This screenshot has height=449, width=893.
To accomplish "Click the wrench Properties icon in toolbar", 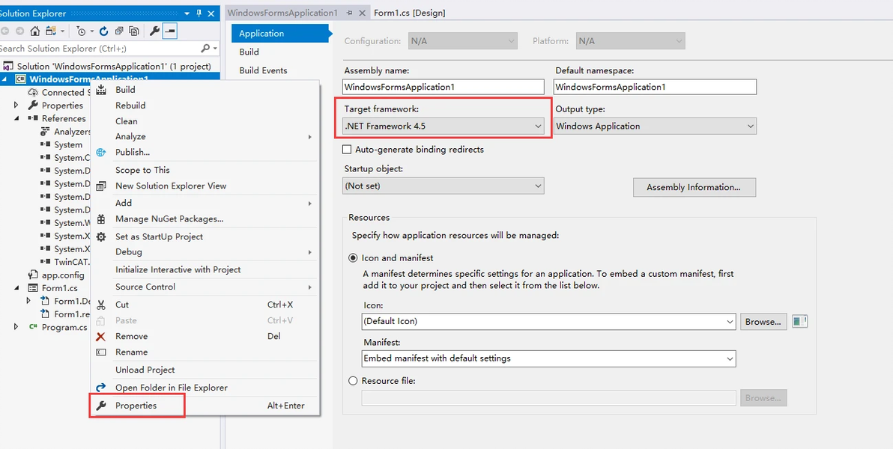I will pos(154,31).
